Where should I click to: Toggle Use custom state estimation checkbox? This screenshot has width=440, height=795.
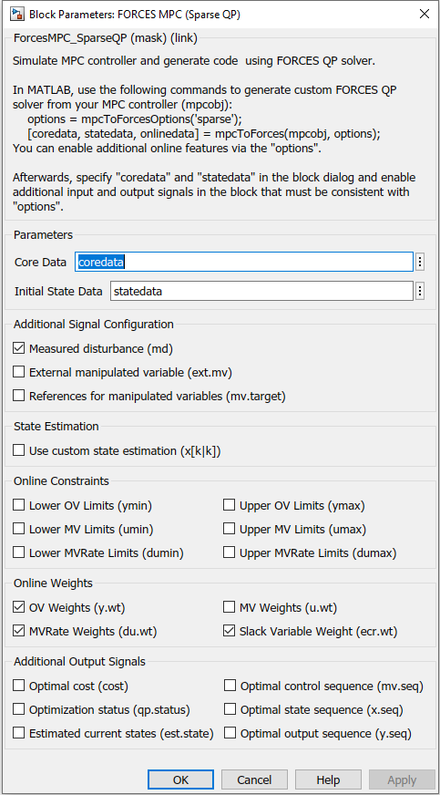coord(19,450)
